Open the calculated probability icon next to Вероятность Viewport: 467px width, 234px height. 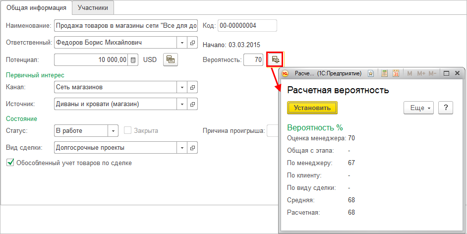tap(275, 59)
